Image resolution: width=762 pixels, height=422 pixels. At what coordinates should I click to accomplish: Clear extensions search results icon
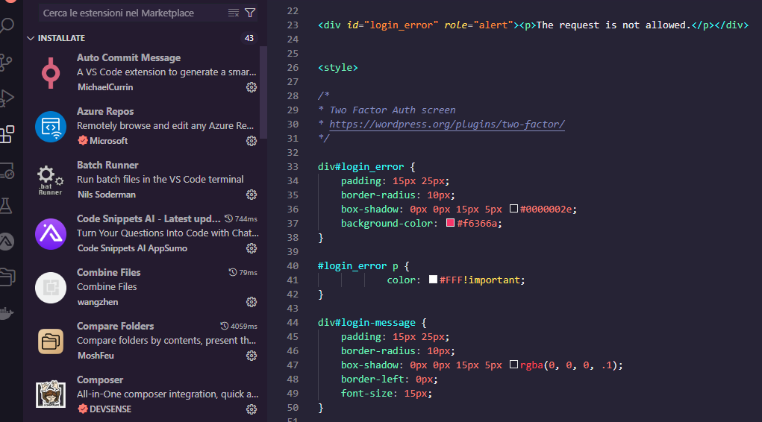[x=234, y=13]
